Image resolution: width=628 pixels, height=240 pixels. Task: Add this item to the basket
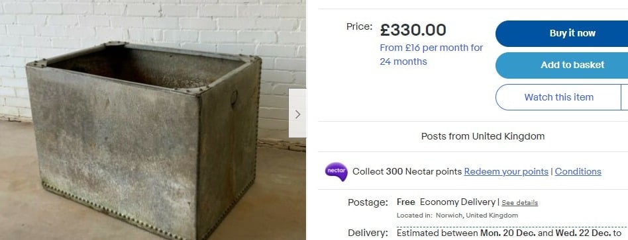562,65
